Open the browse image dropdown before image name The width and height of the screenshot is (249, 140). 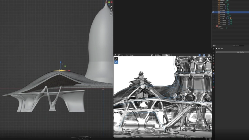pyautogui.click(x=152, y=55)
